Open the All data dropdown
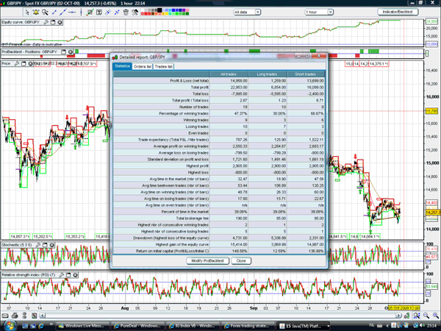Image resolution: width=441 pixels, height=331 pixels. 247,12
